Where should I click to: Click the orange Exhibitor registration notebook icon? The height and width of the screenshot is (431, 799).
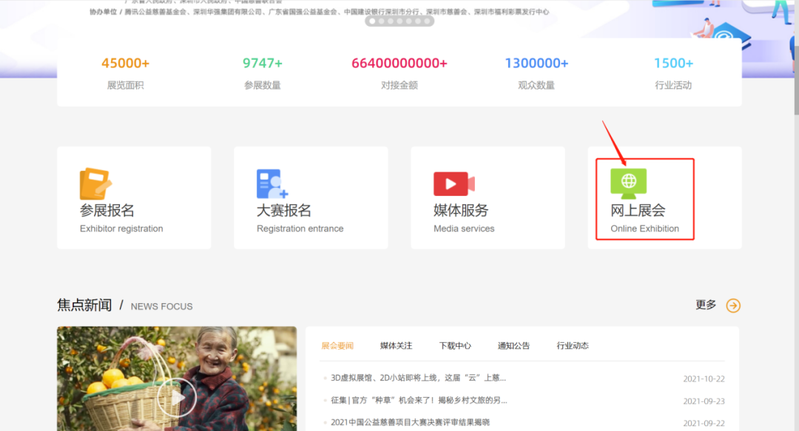pyautogui.click(x=95, y=184)
